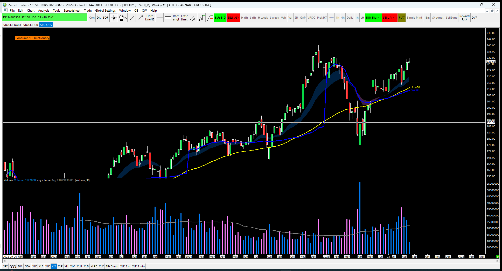Click the green BUY BID button
This screenshot has height=271, width=502.
click(220, 18)
